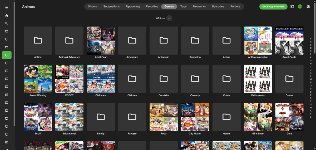Open the CGDCT genre thumbnail

tap(69, 79)
